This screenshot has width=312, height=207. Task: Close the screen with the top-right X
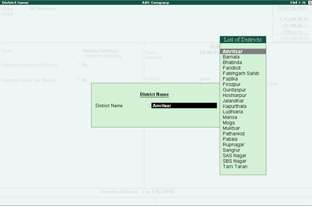pyautogui.click(x=310, y=3)
